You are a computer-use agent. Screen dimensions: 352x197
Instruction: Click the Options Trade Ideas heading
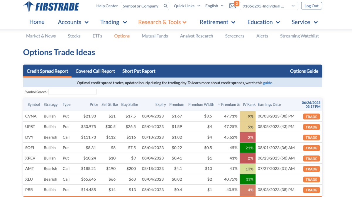[x=59, y=52]
